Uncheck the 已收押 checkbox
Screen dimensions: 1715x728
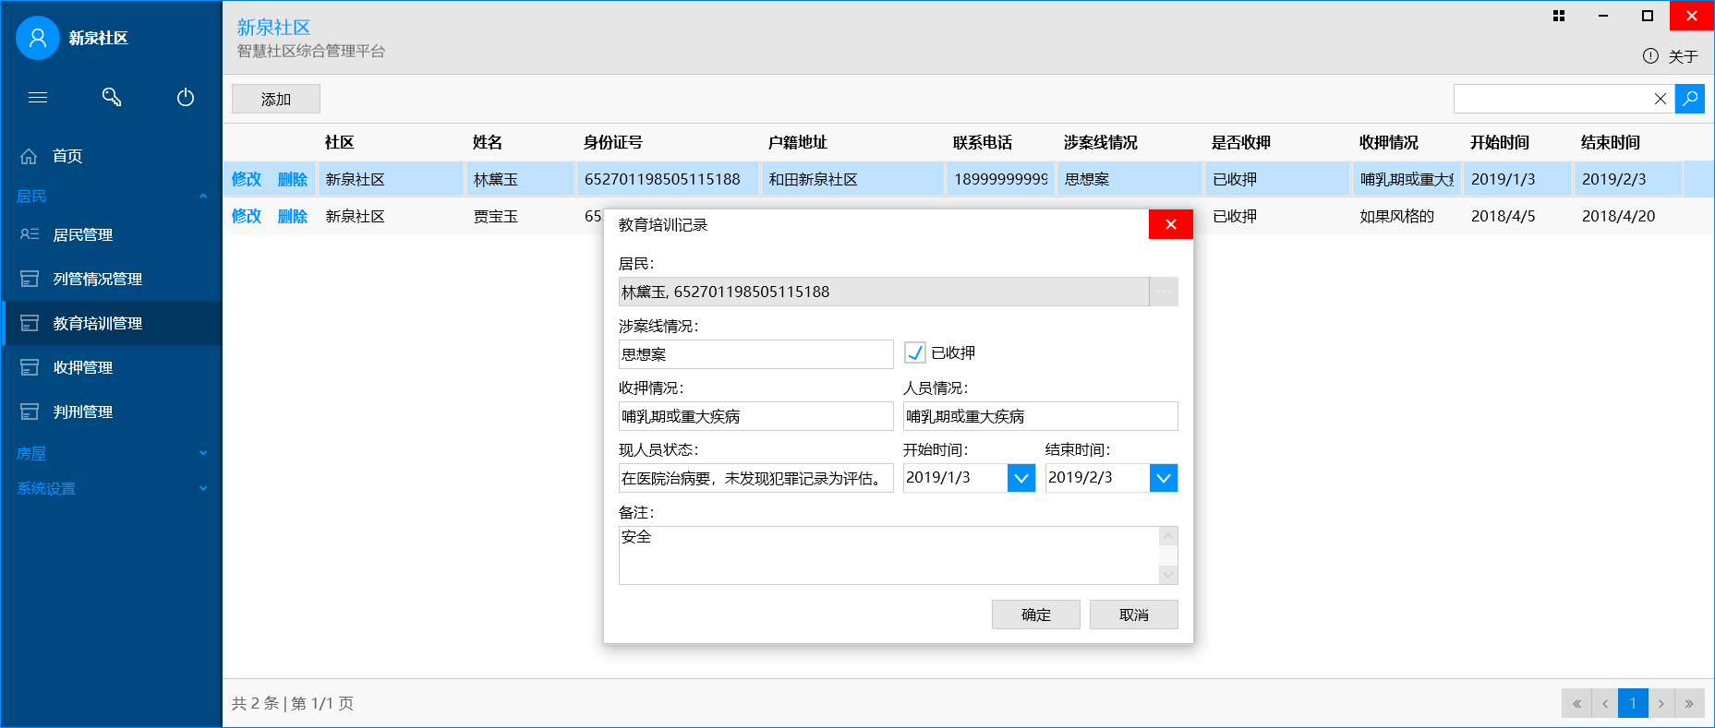pos(915,352)
